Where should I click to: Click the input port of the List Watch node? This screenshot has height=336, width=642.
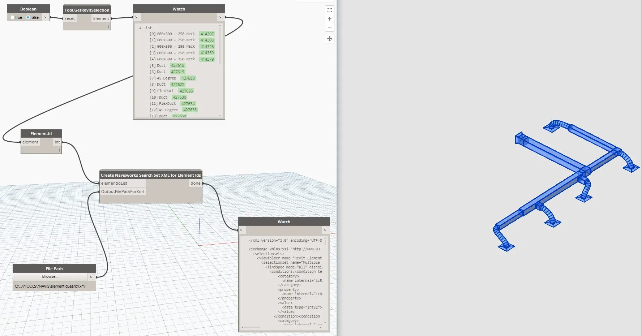[137, 17]
